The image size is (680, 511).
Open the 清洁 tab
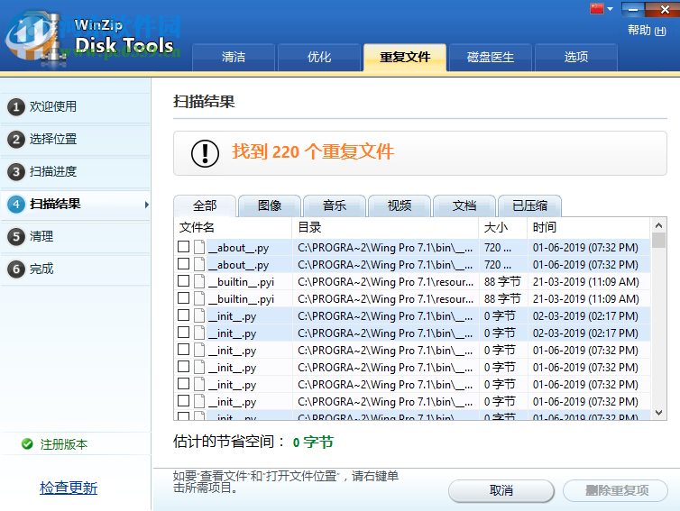click(x=234, y=57)
